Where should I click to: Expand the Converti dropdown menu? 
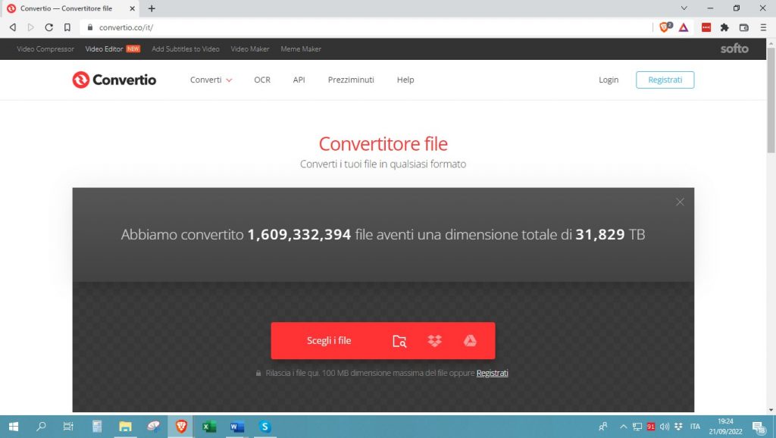click(211, 80)
